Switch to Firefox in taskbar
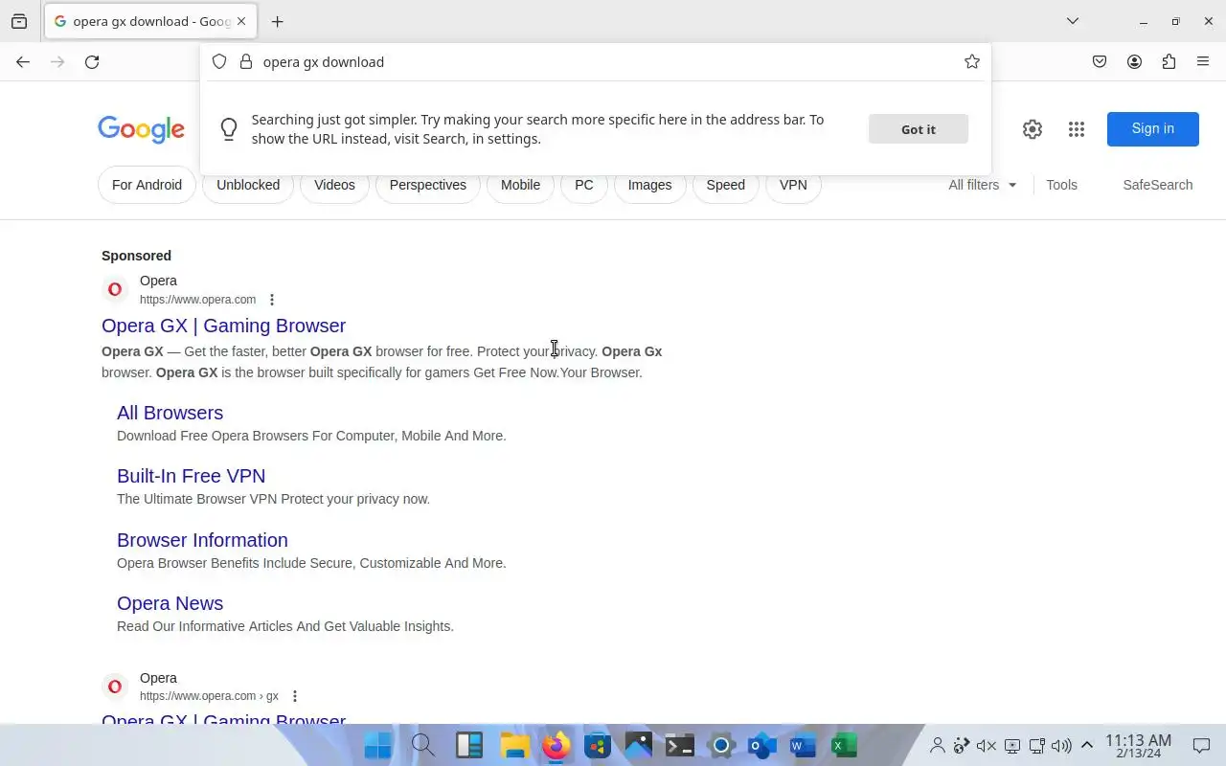 tap(556, 745)
